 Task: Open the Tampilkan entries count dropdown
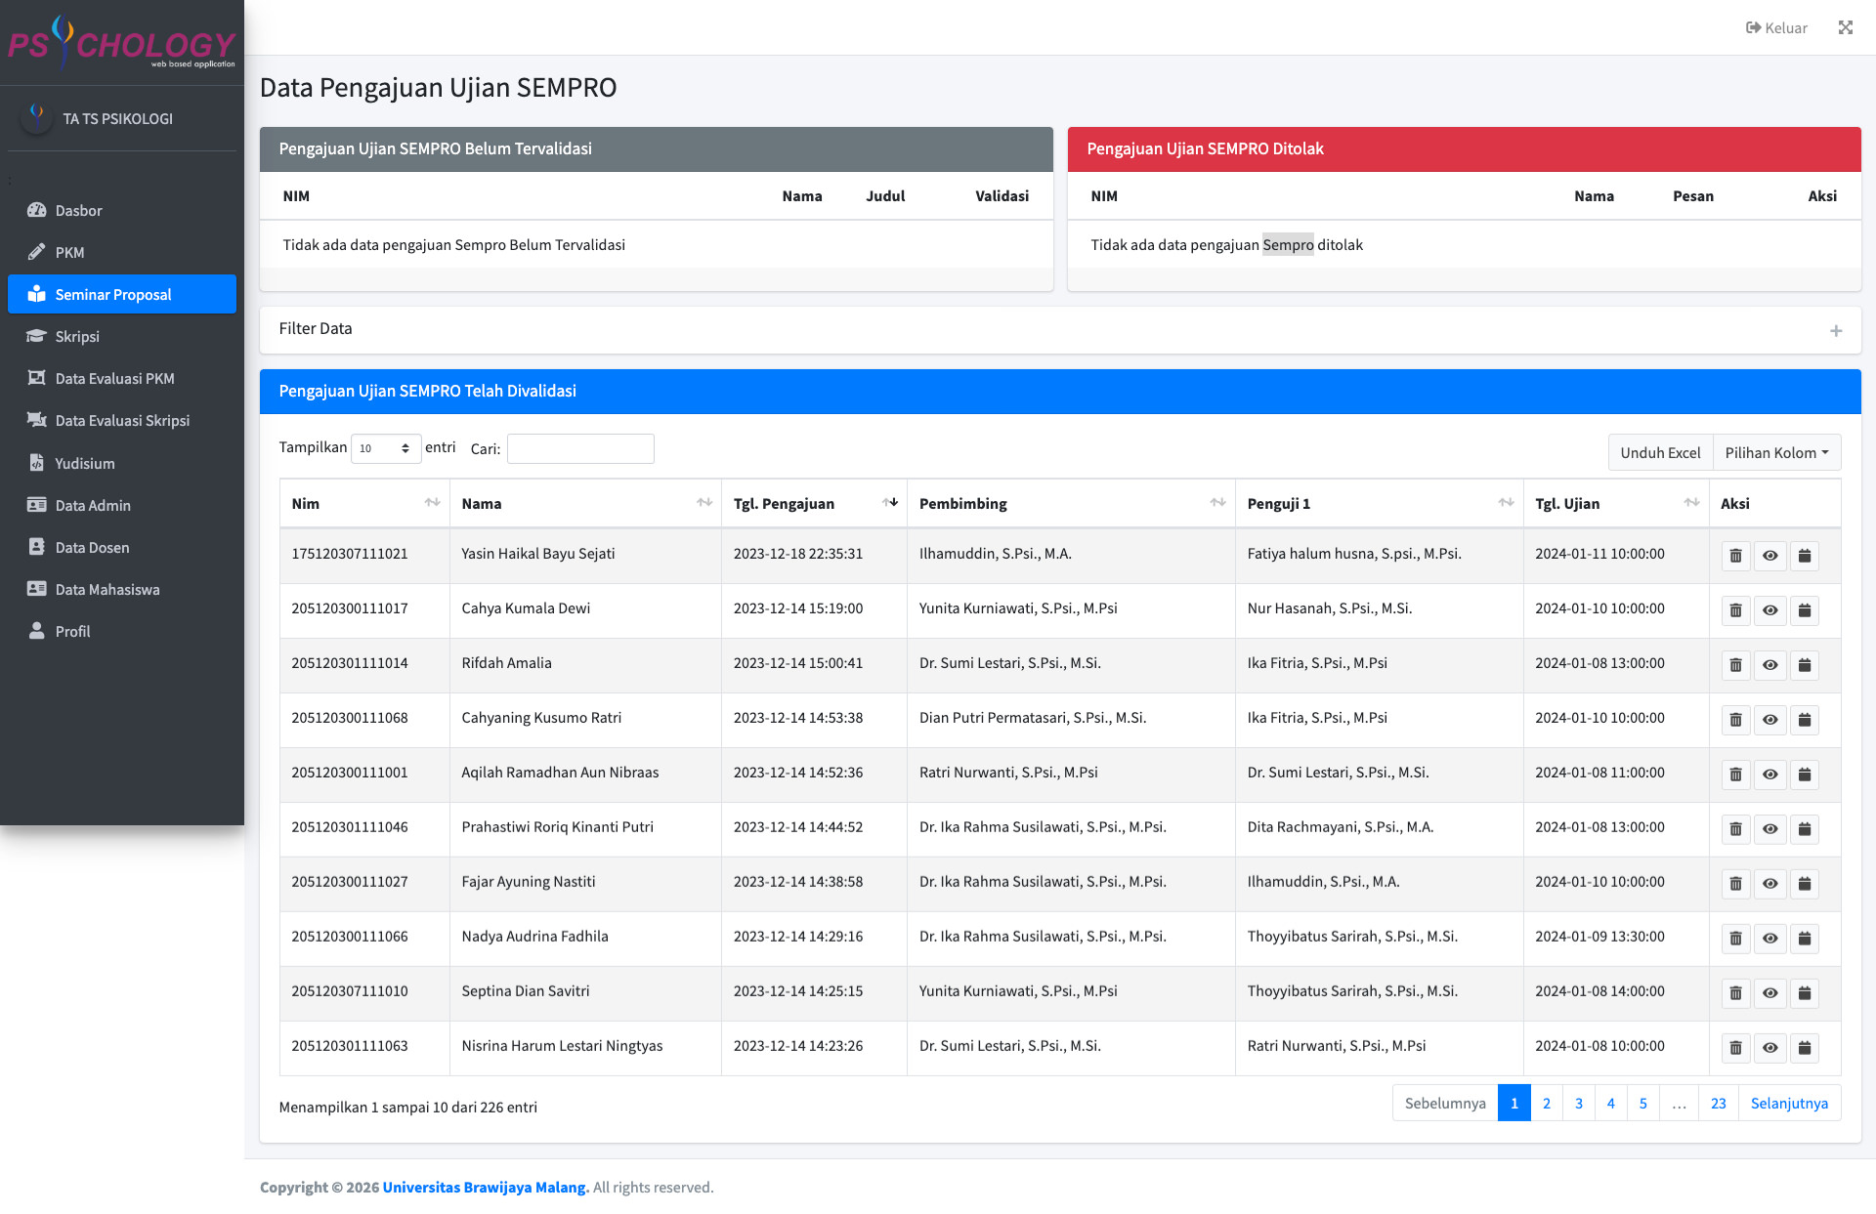[385, 448]
